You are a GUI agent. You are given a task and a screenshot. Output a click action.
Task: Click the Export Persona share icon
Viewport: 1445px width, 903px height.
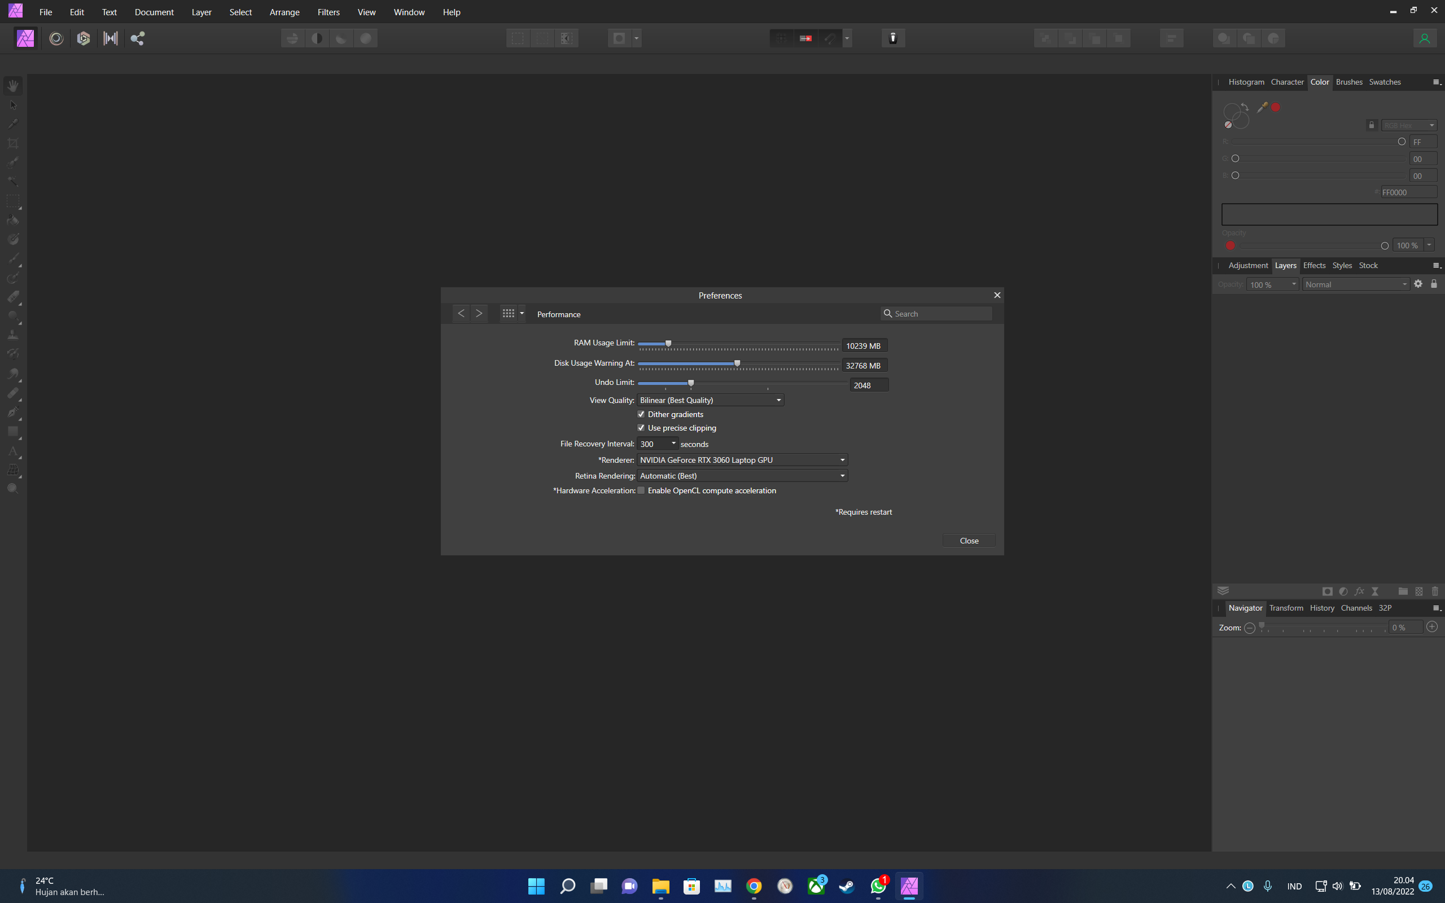[x=137, y=38]
